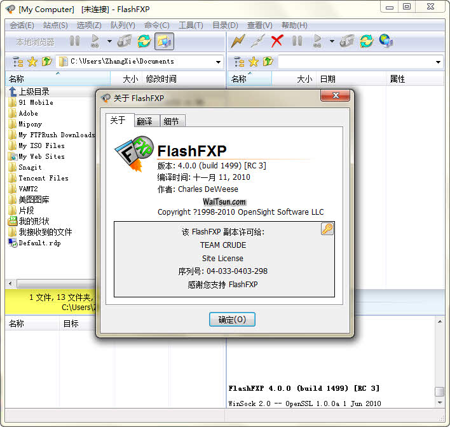Expand the remote path dropdown
This screenshot has width=450, height=427.
[439, 62]
